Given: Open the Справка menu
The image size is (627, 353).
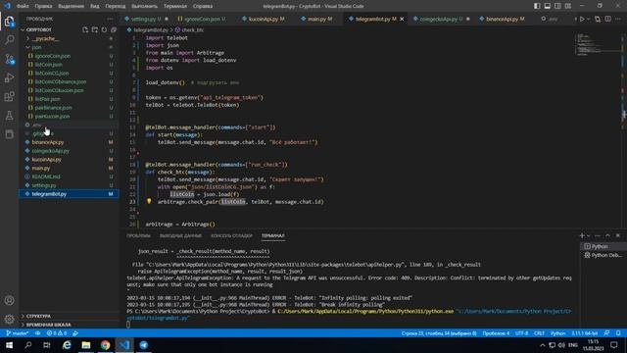Looking at the screenshot, I should pyautogui.click(x=203, y=6).
